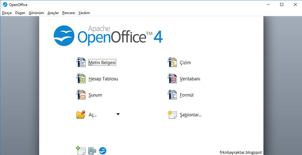Click the extensions puzzle piece icon
The image size is (302, 155).
(92, 151)
